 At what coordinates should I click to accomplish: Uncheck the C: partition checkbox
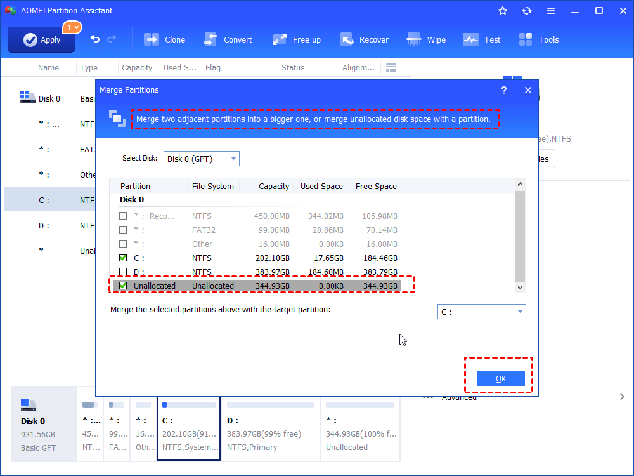[x=123, y=258]
